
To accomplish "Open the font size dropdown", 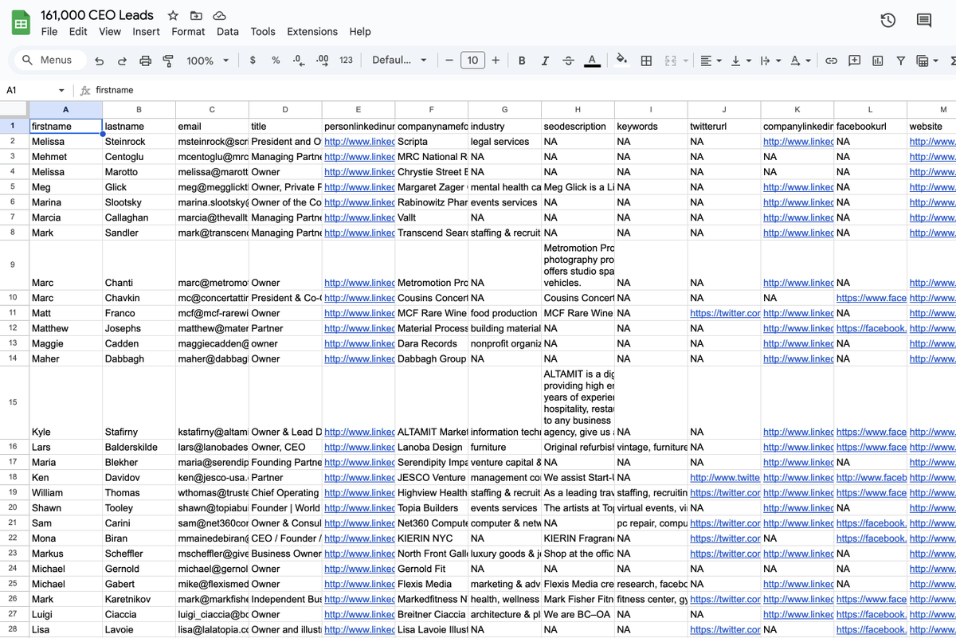I will tap(472, 60).
